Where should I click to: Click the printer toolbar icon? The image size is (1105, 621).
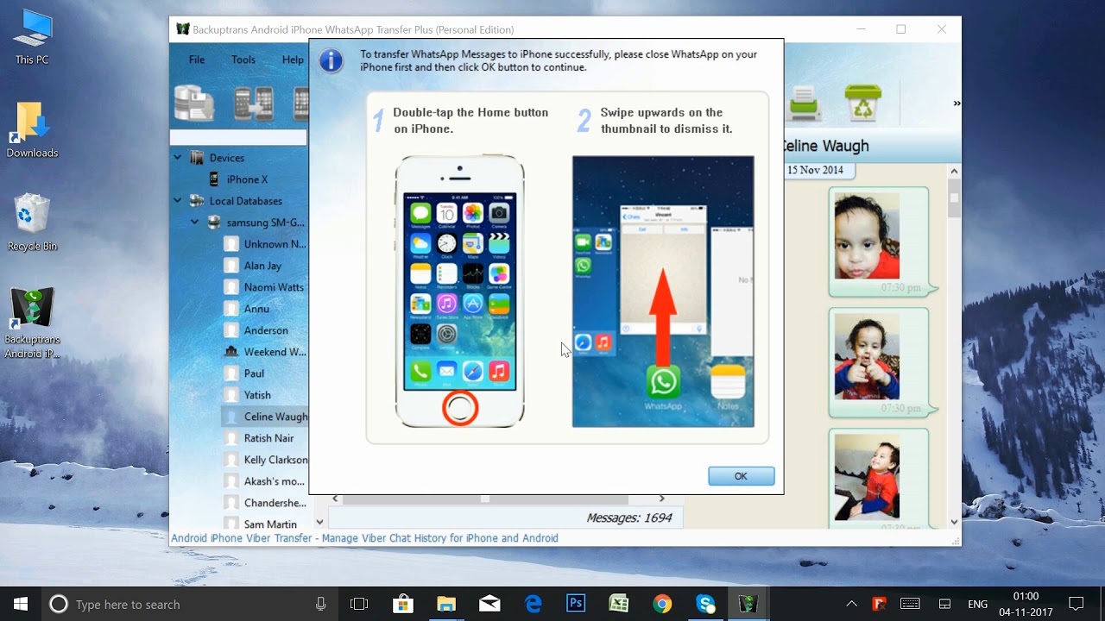[x=804, y=103]
